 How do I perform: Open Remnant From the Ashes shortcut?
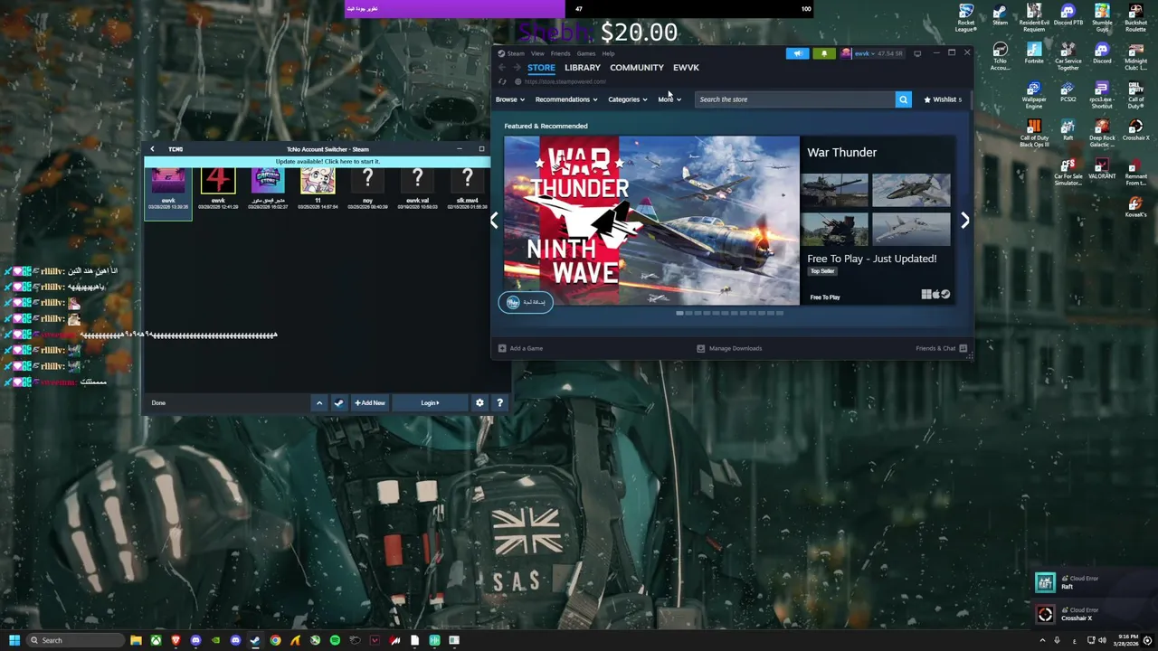click(1135, 173)
